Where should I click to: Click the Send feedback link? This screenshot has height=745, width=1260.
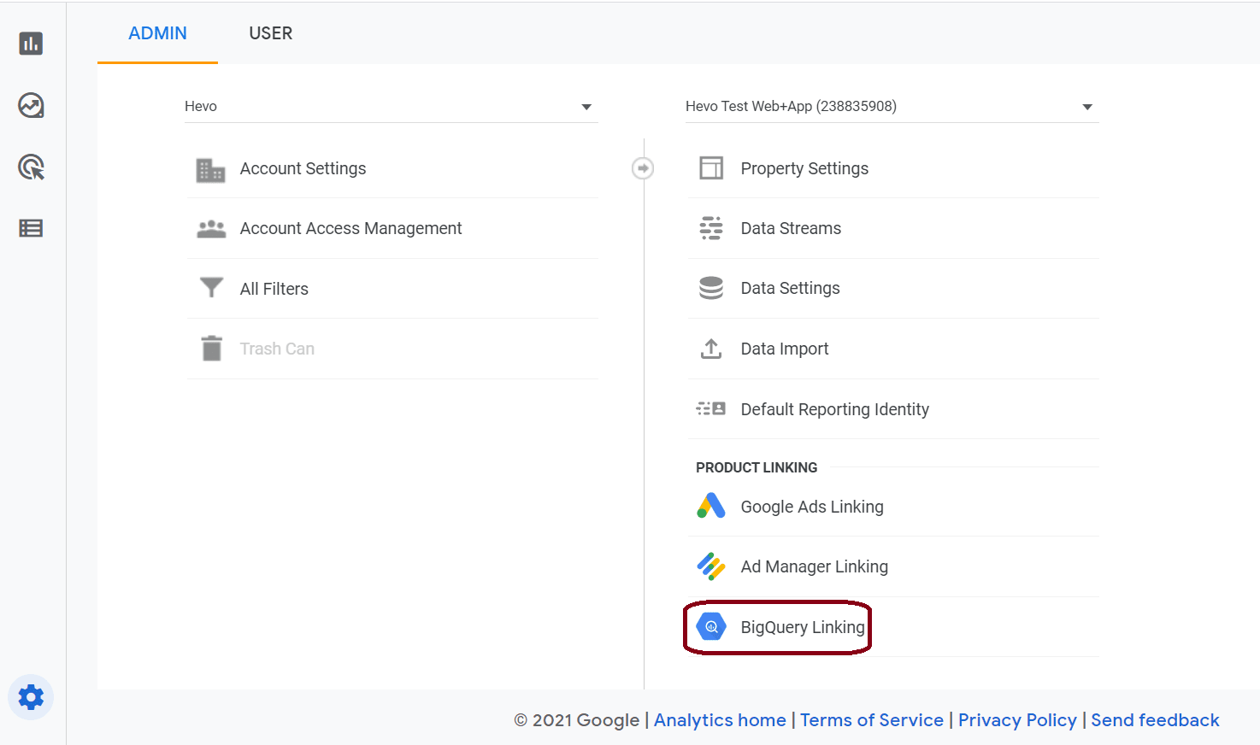[1155, 720]
